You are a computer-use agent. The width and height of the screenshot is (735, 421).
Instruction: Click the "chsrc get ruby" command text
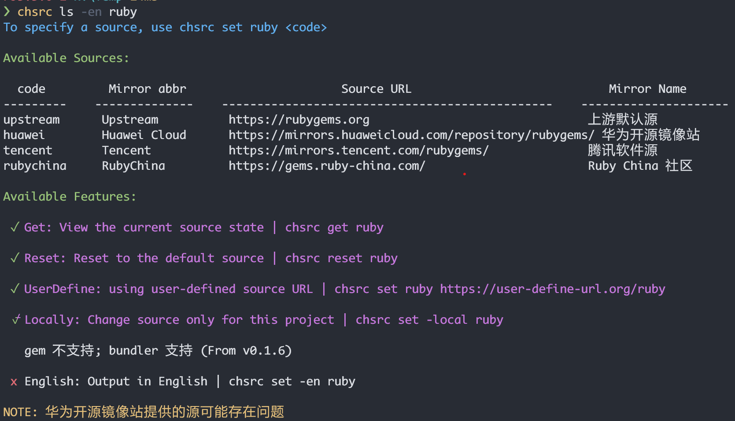(x=334, y=227)
